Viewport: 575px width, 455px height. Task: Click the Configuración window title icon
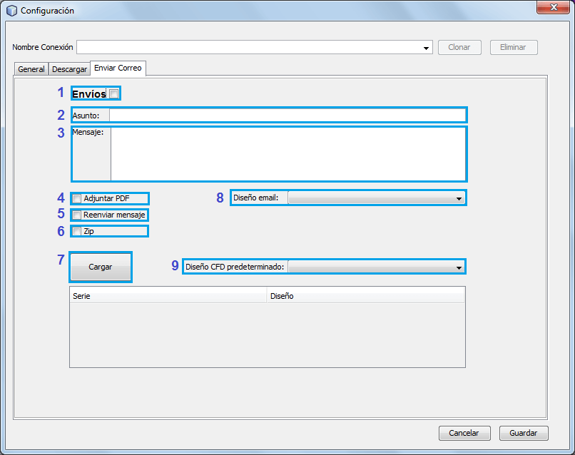click(x=11, y=11)
